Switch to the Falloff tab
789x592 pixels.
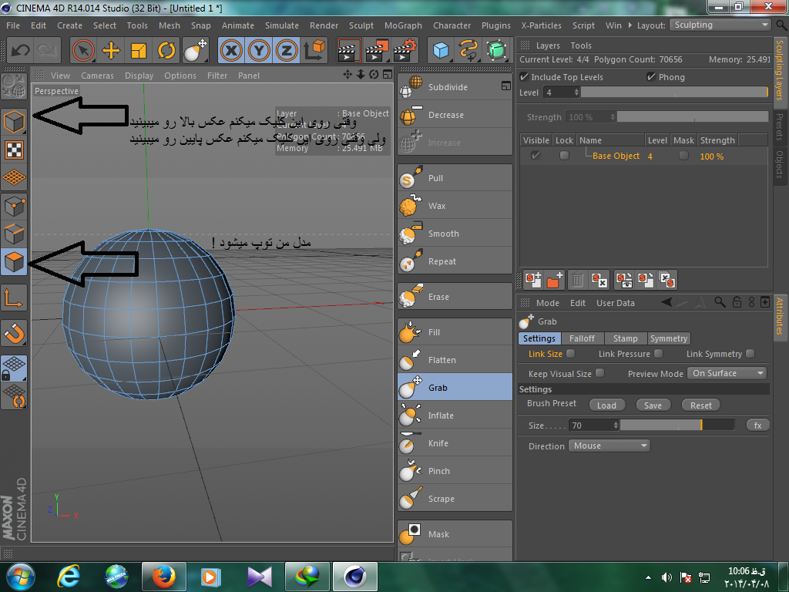pos(583,338)
